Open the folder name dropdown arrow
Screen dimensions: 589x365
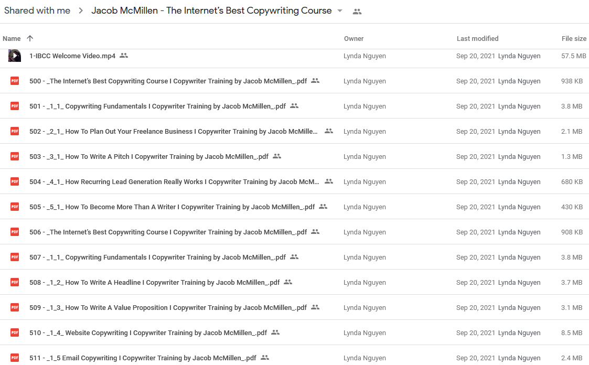tap(340, 11)
